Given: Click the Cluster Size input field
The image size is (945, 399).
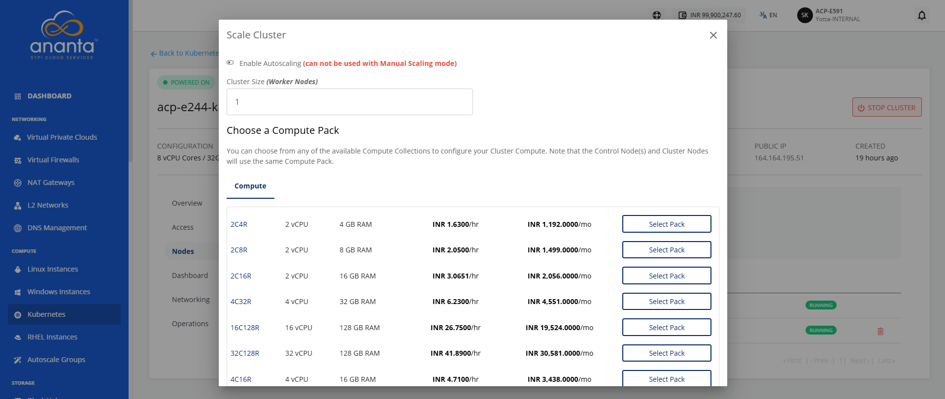Looking at the screenshot, I should [350, 102].
